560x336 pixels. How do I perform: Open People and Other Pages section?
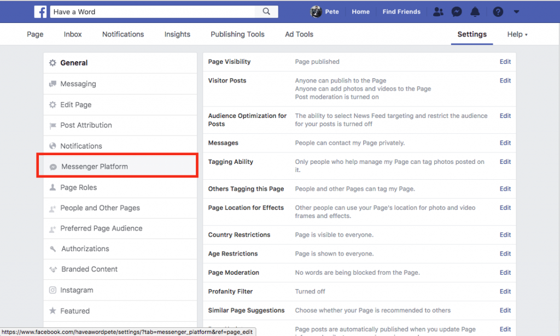pos(120,208)
